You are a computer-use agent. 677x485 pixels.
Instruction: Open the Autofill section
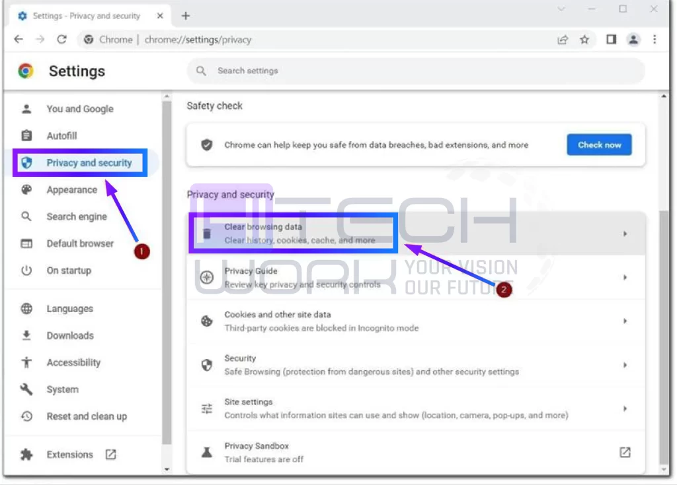point(61,136)
